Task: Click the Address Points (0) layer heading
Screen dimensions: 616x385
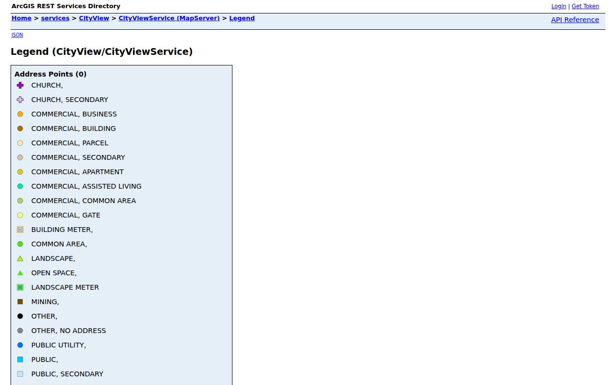Action: tap(51, 74)
